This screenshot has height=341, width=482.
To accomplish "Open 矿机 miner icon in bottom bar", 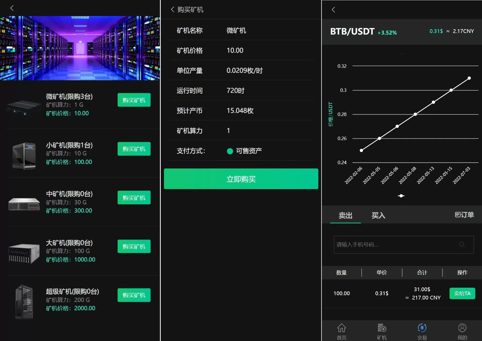I will [382, 331].
